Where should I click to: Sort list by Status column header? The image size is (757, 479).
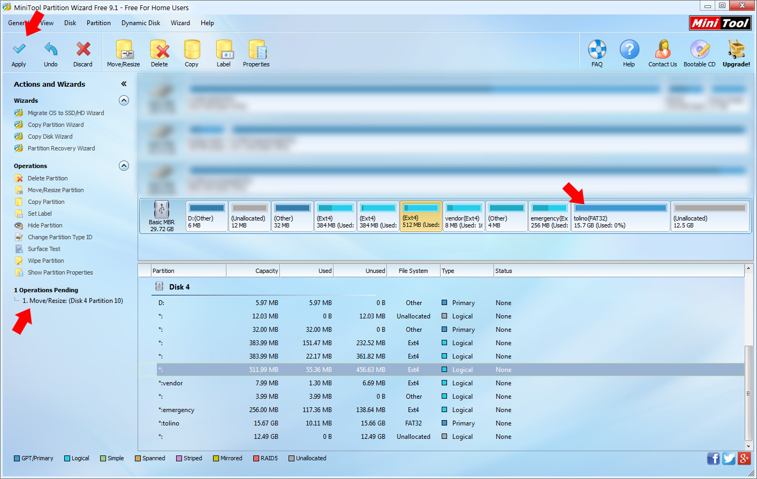click(x=619, y=271)
